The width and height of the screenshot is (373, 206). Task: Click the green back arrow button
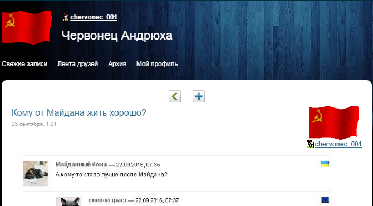coord(175,96)
